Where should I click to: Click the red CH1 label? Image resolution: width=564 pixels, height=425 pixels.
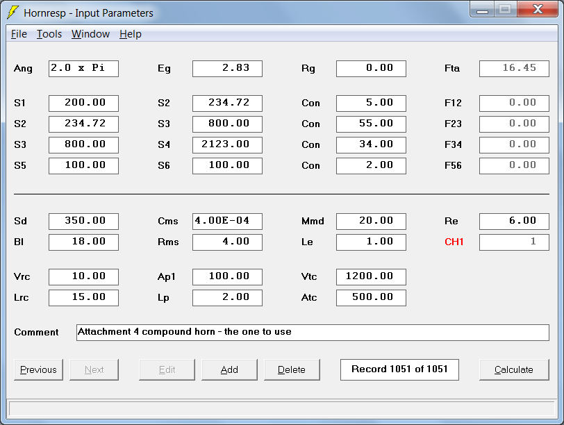click(454, 242)
